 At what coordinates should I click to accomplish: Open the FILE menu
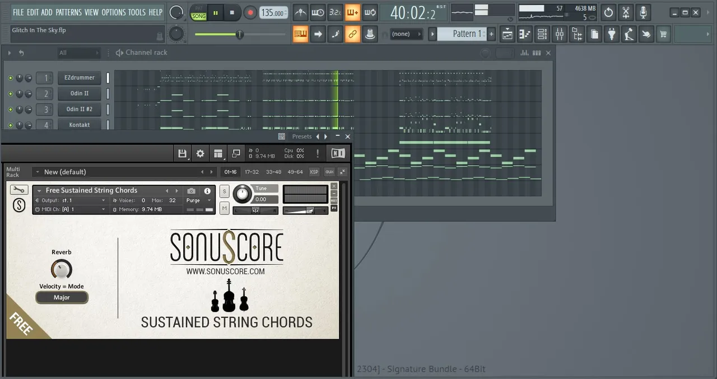click(x=18, y=12)
